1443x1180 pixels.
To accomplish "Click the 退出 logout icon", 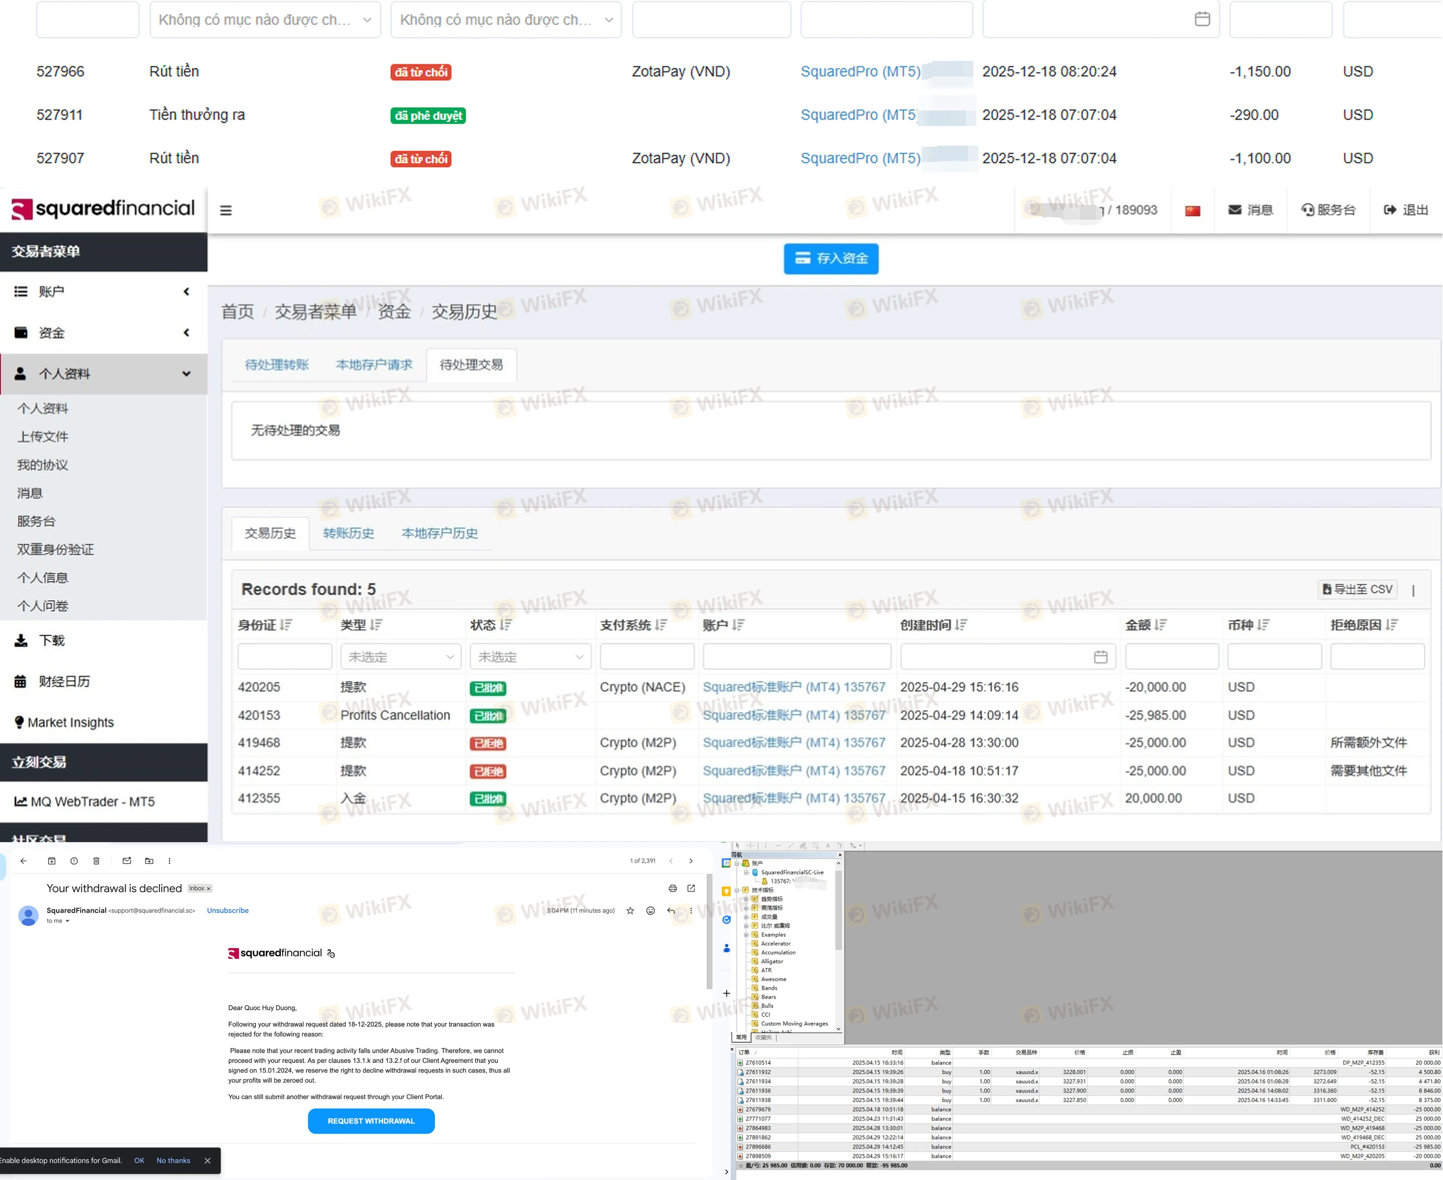I will 1391,210.
